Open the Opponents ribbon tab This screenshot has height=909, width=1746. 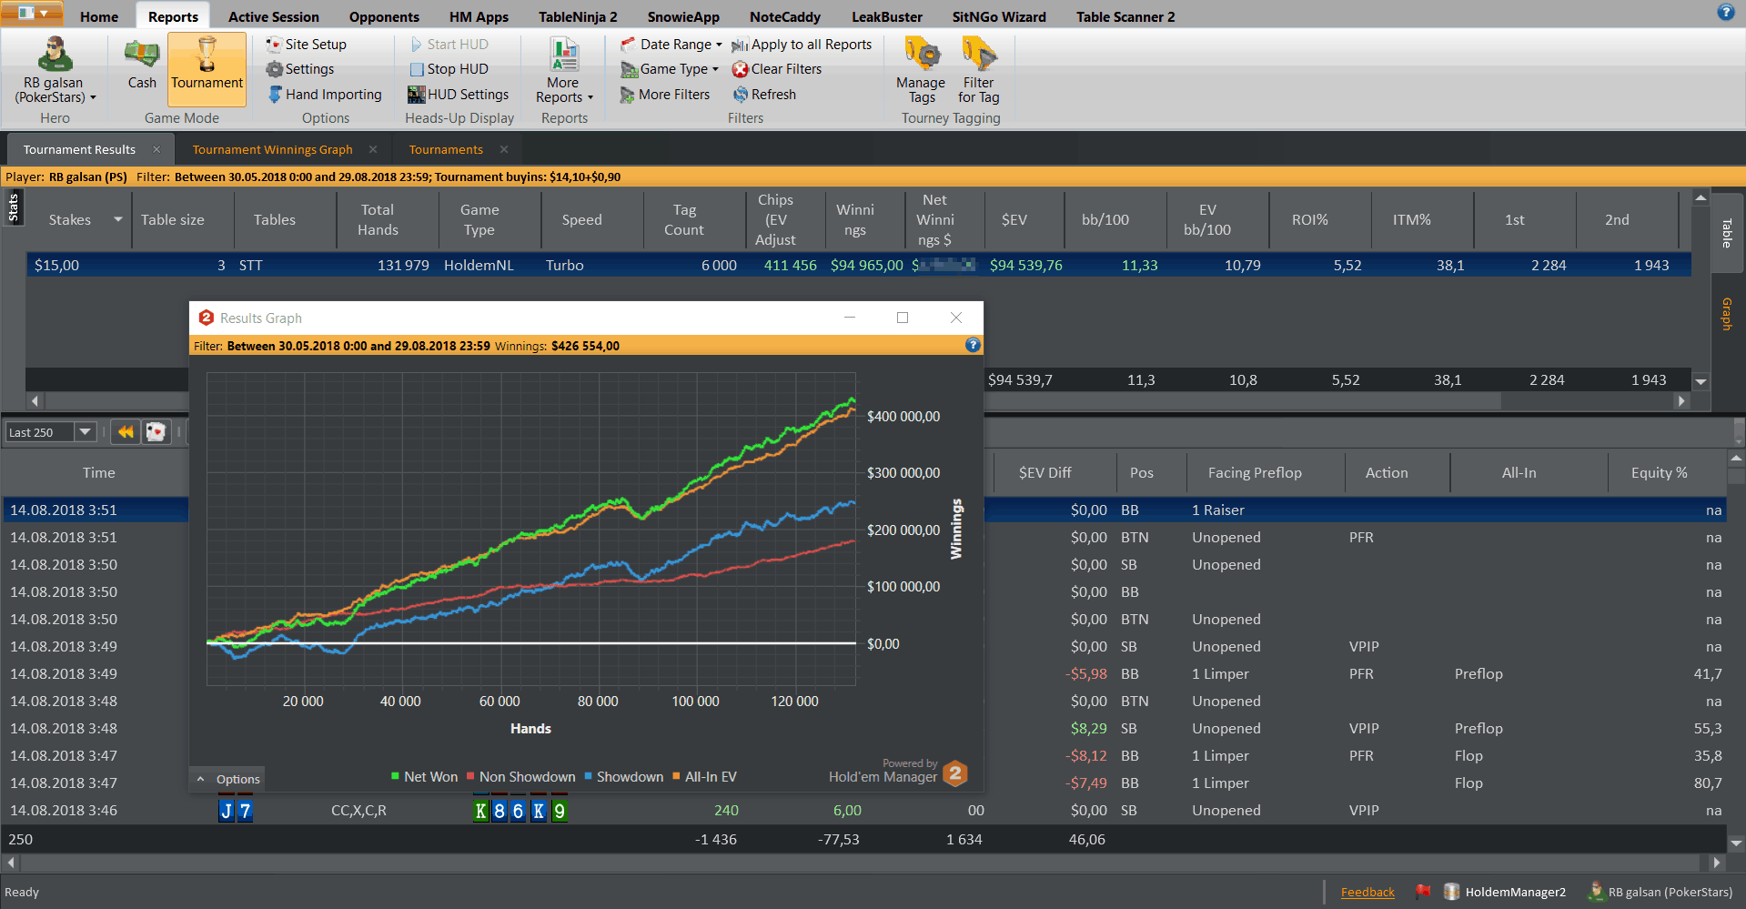[x=384, y=16]
